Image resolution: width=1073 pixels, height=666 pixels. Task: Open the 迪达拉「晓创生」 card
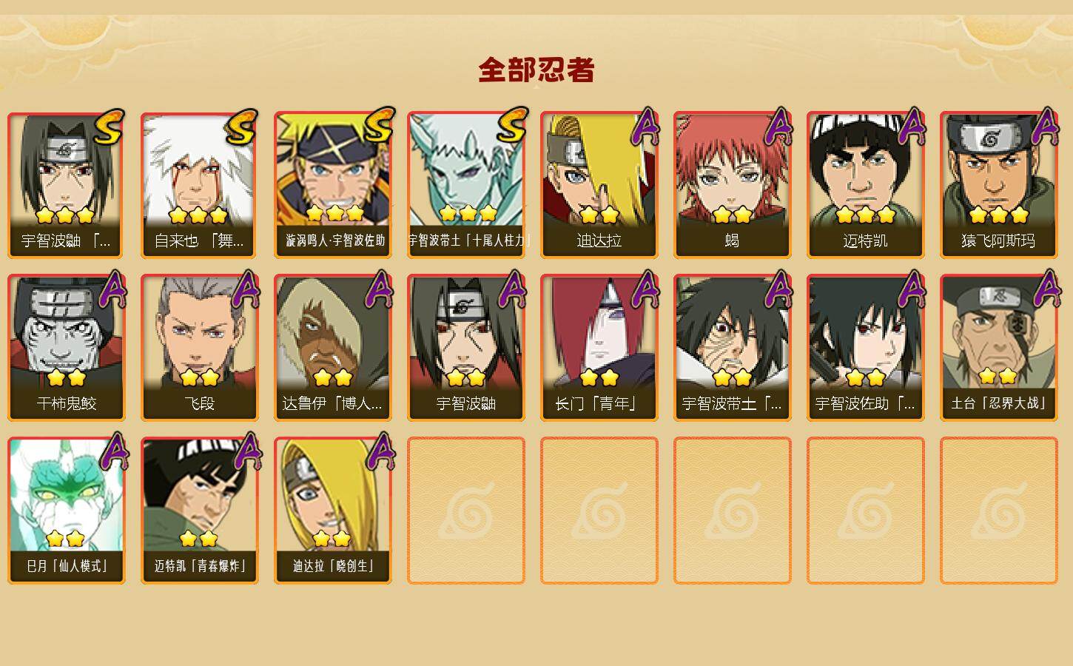(333, 511)
